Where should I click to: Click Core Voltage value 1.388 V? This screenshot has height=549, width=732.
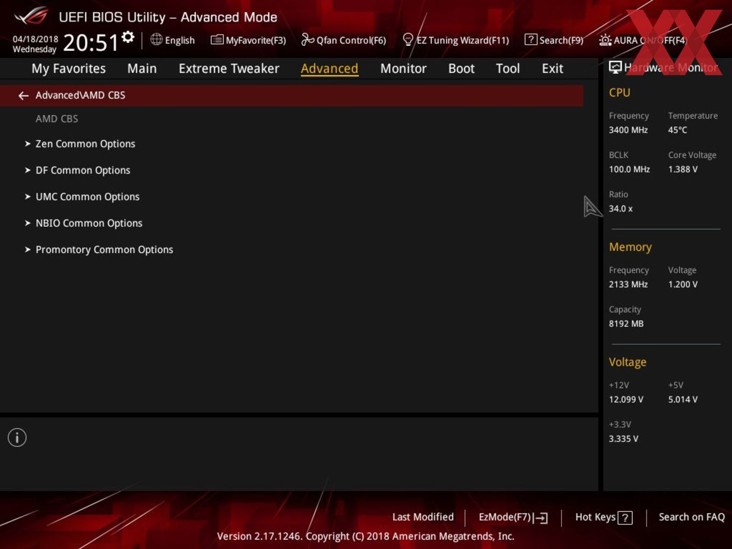[683, 169]
